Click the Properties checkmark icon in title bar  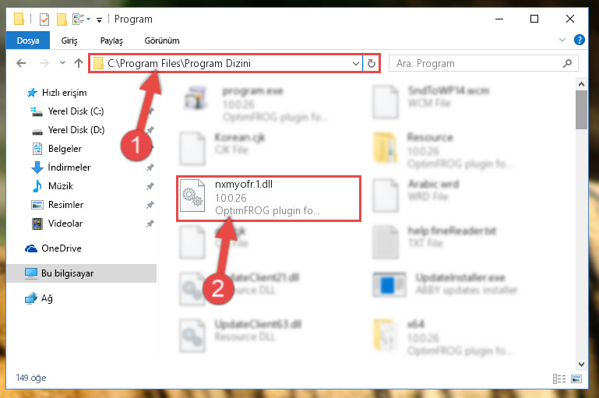(x=44, y=19)
